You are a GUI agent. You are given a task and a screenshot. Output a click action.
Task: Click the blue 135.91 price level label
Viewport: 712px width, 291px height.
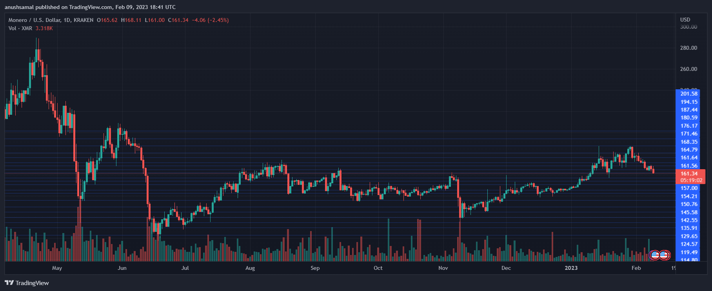689,228
